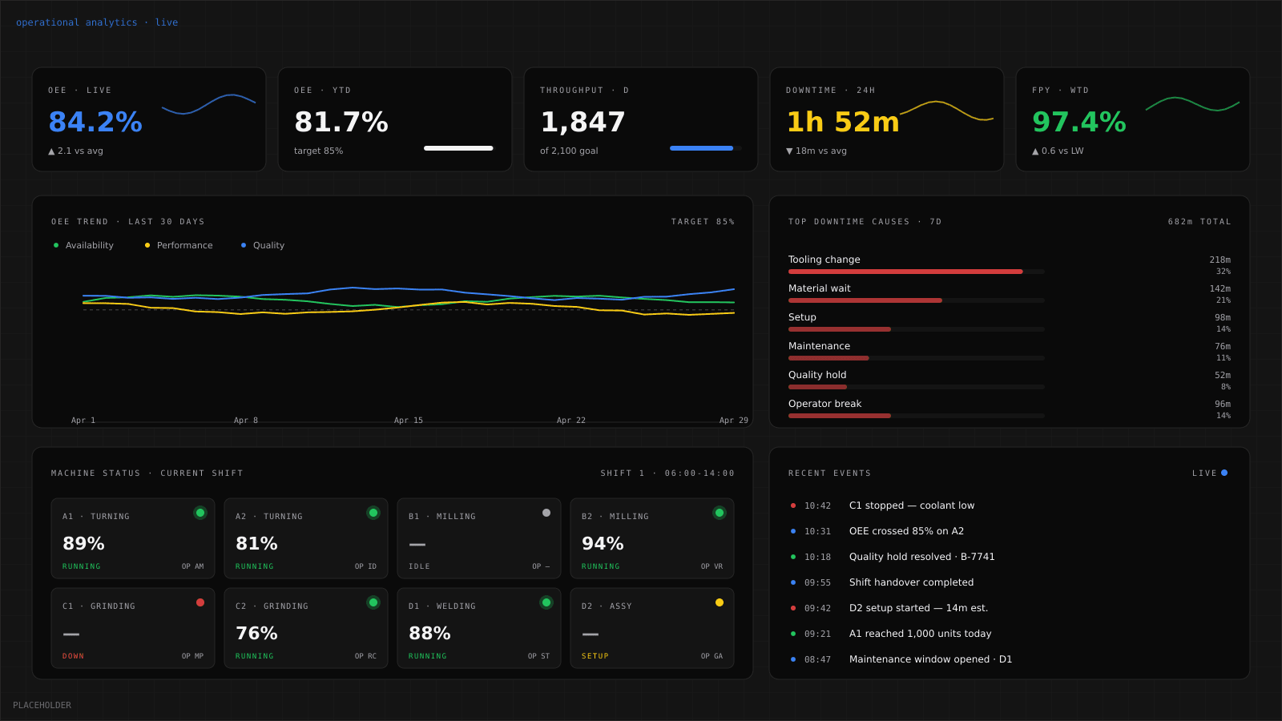Click the green status dot on A1 Turning
This screenshot has width=1282, height=721.
click(200, 512)
